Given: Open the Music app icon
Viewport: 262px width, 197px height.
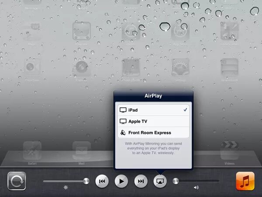Looking at the screenshot, I should point(245,181).
